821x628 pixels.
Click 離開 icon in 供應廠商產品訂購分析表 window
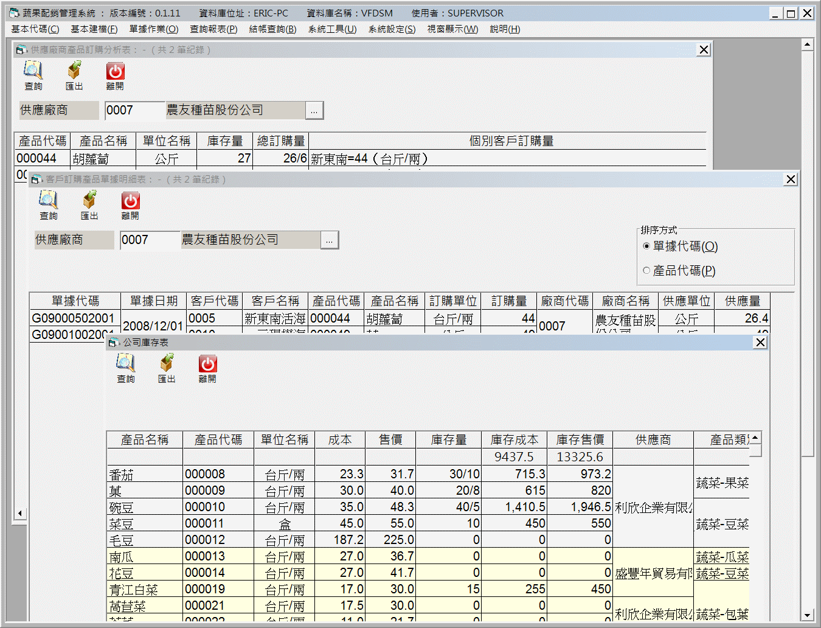click(x=115, y=75)
